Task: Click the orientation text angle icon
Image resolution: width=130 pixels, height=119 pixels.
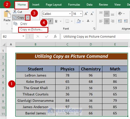Action: [120, 13]
